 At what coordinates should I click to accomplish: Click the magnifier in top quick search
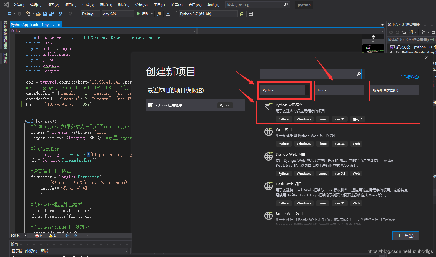(286, 5)
